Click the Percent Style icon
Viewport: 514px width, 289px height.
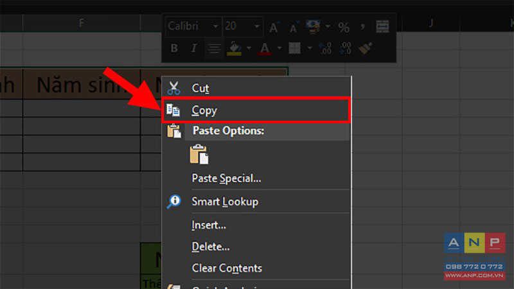pyautogui.click(x=344, y=27)
